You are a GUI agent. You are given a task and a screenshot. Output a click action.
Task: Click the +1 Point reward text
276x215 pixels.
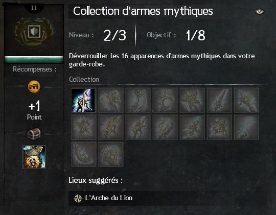(x=34, y=110)
